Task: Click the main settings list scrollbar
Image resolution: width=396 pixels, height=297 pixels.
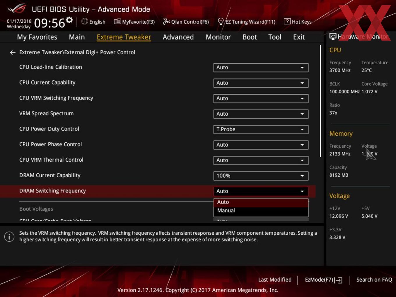Action: [x=320, y=101]
